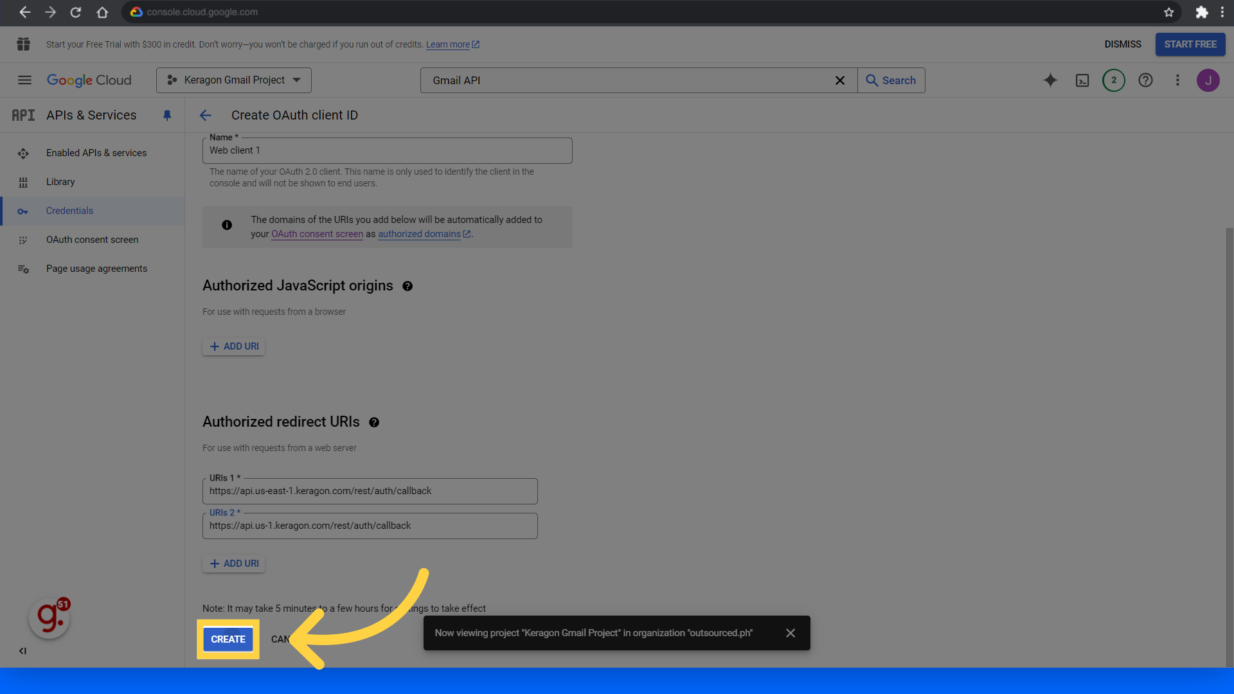
Task: Bookmark this page with the star icon
Action: [x=1168, y=12]
